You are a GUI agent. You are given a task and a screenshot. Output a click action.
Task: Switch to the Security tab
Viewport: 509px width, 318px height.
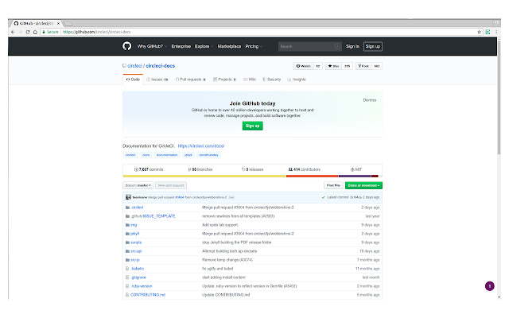(x=272, y=79)
